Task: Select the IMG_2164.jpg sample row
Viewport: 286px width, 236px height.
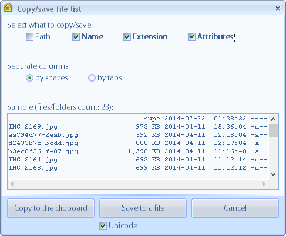Action: pos(138,160)
